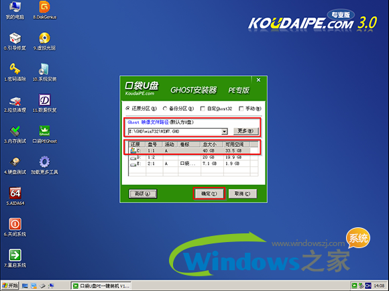The height and width of the screenshot is (291, 389).
Task: Open the 开始 start menu
Action: 9,286
